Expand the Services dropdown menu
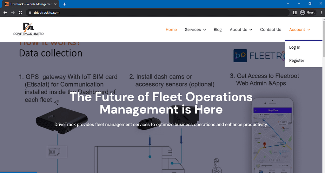 pos(195,30)
